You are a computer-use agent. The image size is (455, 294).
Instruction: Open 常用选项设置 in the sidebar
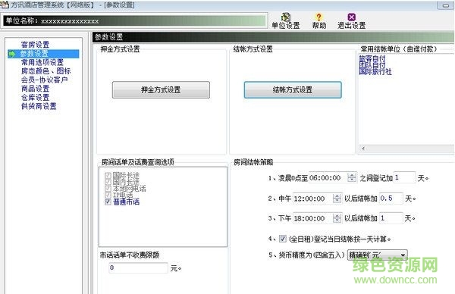[42, 62]
